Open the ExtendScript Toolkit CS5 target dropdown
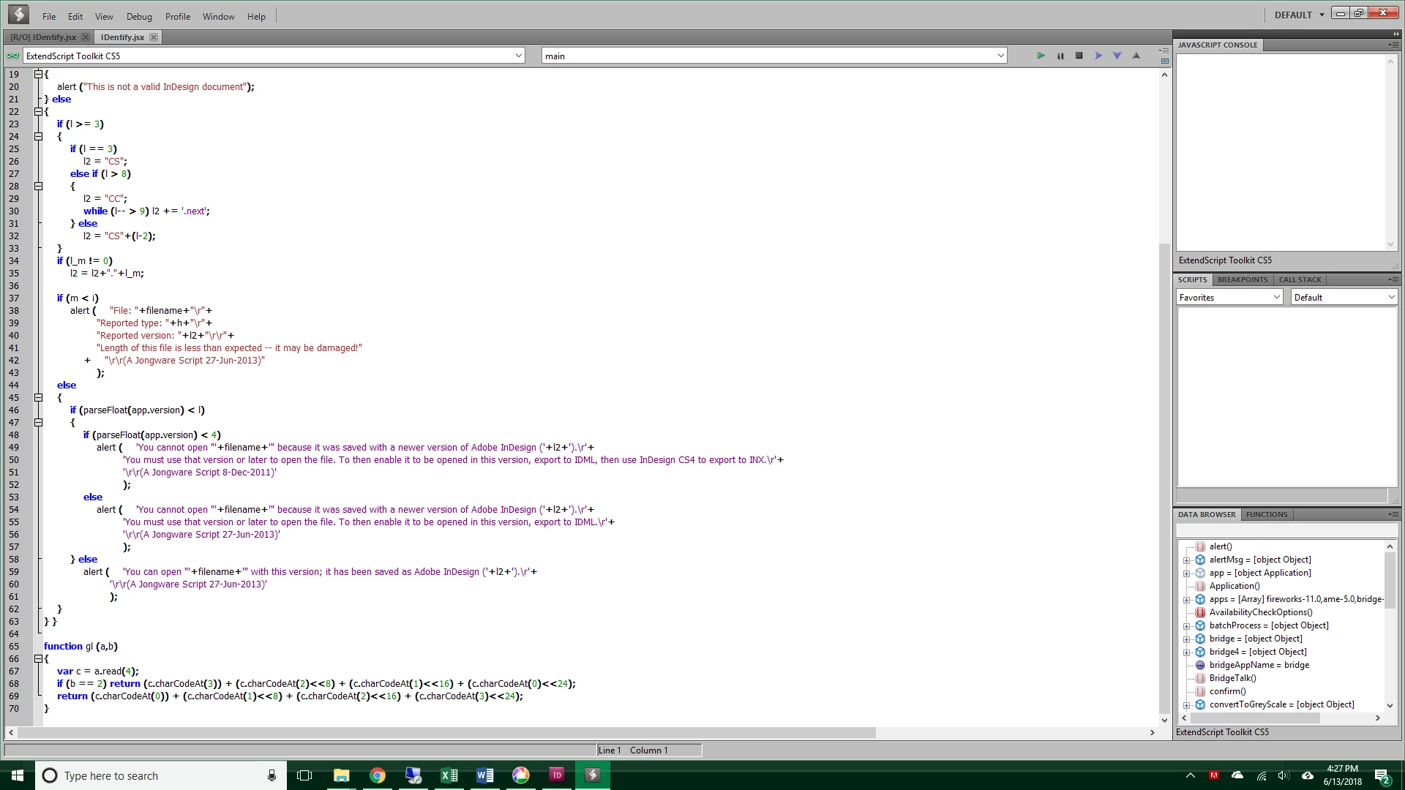Screen dimensions: 1405x790 coord(518,56)
